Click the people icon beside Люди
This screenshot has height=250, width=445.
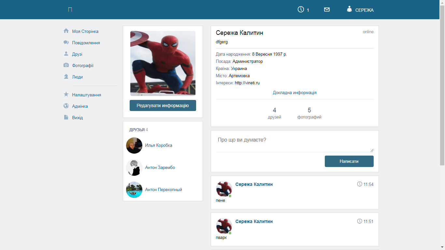(66, 76)
